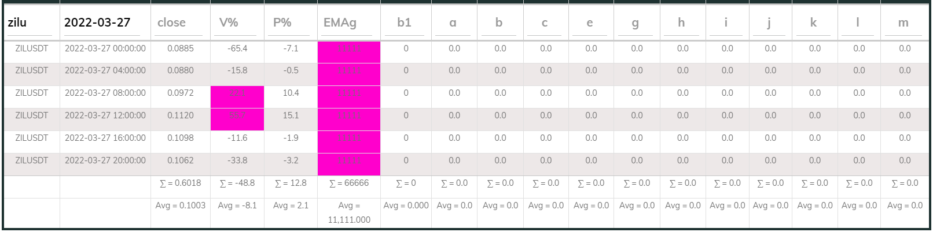Focus the "h" column filter input

[681, 23]
